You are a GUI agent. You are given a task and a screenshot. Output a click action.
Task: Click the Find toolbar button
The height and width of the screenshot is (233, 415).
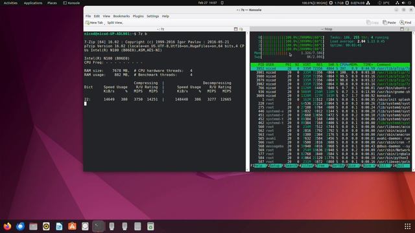(405, 23)
